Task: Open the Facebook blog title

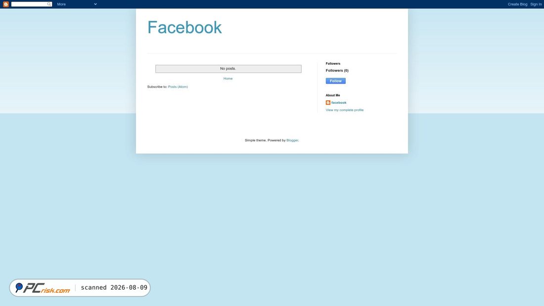Action: click(x=184, y=27)
